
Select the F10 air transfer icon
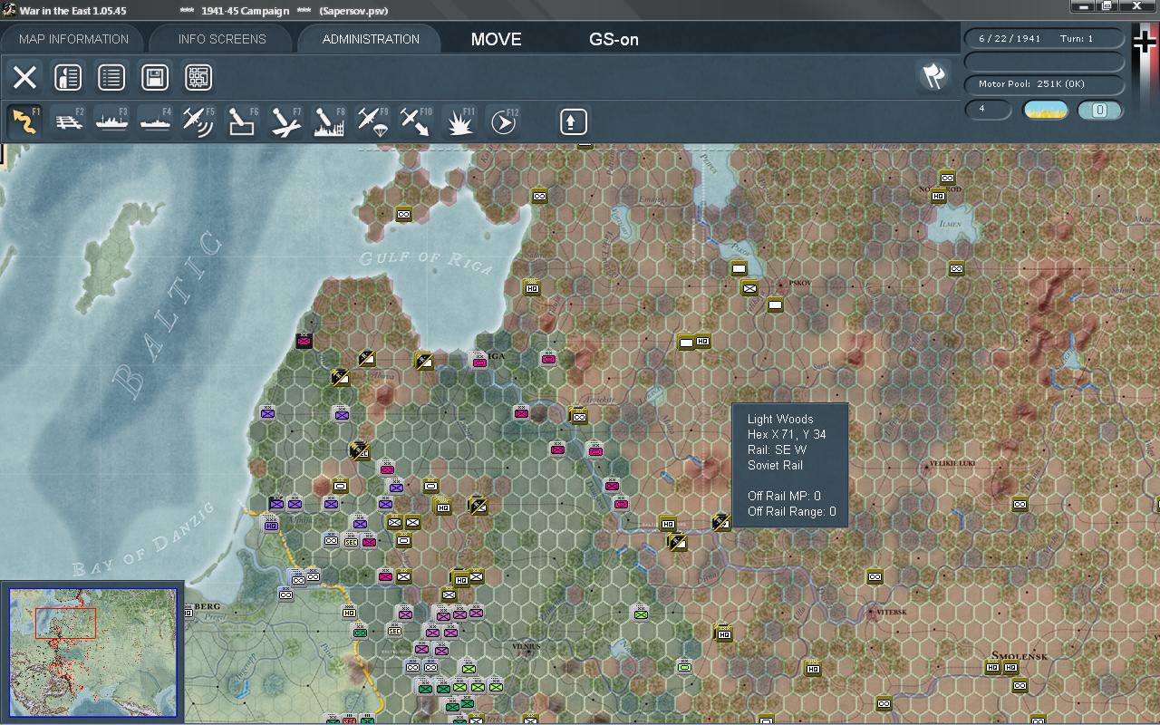click(416, 121)
